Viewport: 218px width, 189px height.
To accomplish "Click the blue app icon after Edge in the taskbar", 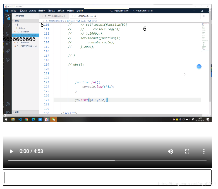I will click(40, 119).
